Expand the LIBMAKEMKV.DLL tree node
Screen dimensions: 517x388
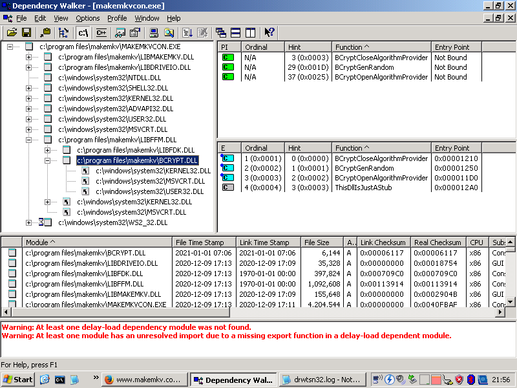[x=28, y=57]
